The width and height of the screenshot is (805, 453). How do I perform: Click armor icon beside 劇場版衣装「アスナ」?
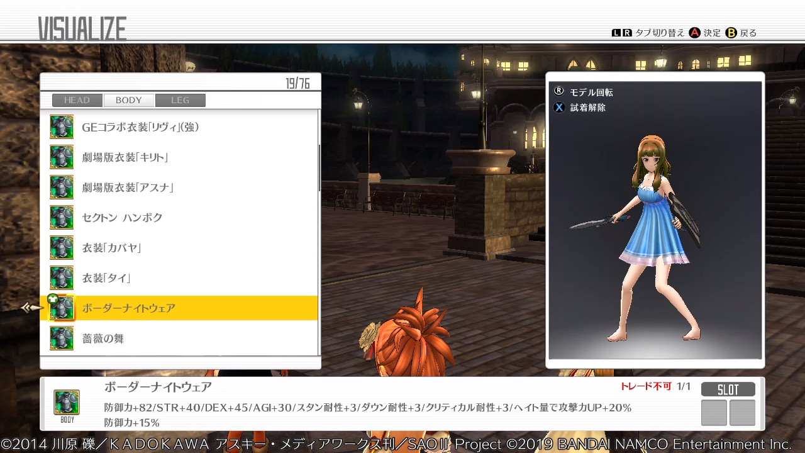62,187
